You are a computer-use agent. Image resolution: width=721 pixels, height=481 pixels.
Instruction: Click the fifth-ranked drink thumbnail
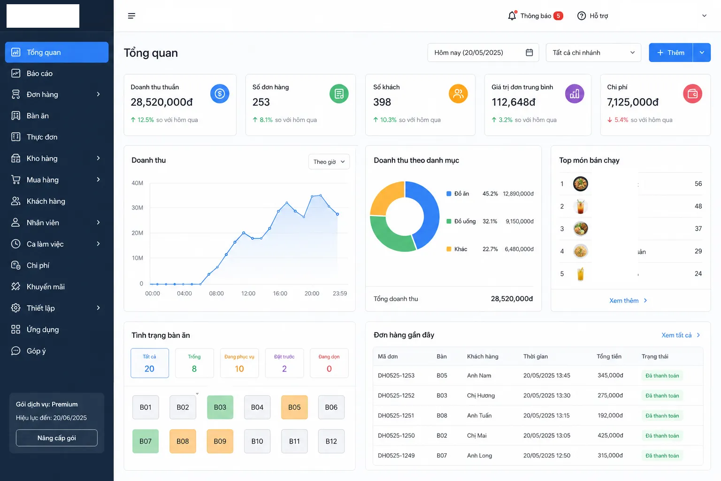pos(581,274)
